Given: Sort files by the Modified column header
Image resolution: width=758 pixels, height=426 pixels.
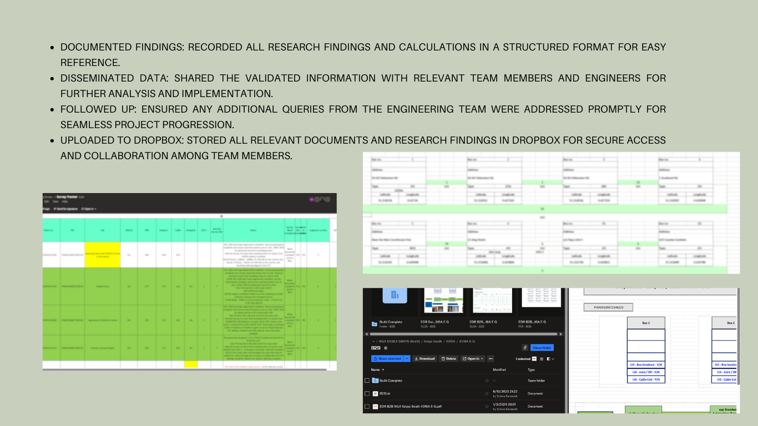Looking at the screenshot, I should [499, 369].
